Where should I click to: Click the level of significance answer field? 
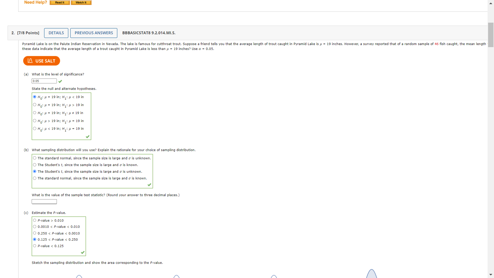[44, 81]
